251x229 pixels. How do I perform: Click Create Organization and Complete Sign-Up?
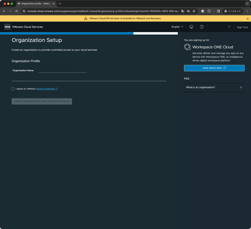(x=42, y=101)
